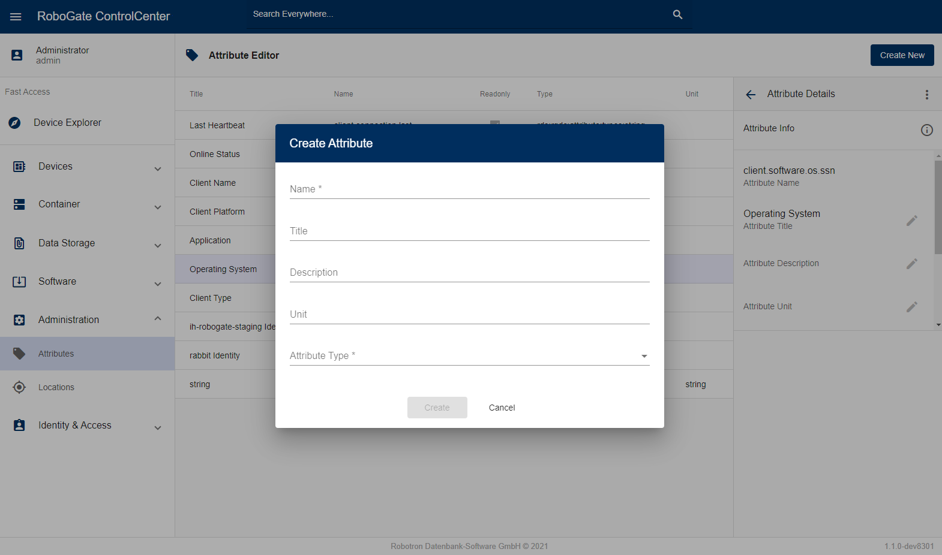942x555 pixels.
Task: Edit the Attribute Unit pencil icon
Action: point(912,307)
